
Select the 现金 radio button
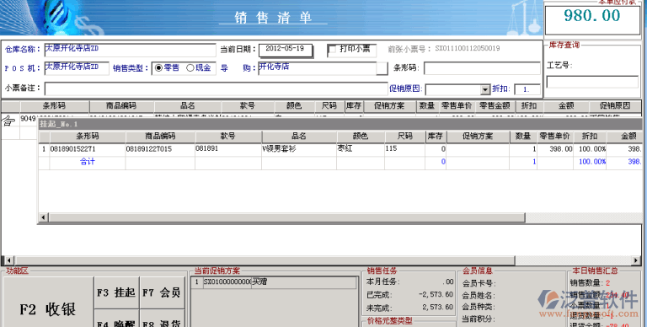click(190, 67)
